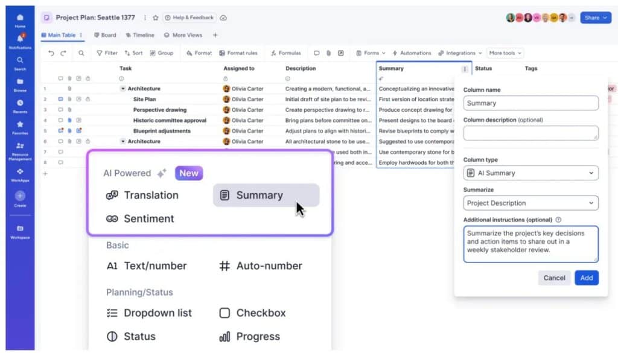Open Recents in the sidebar
The width and height of the screenshot is (618, 353).
point(20,106)
